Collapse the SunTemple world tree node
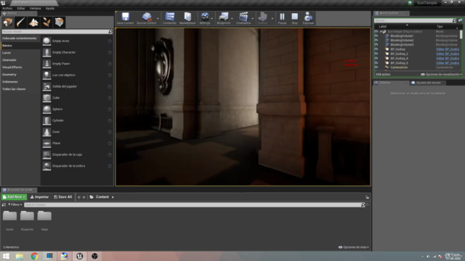Screen dimensions: 465x261 point(381,31)
